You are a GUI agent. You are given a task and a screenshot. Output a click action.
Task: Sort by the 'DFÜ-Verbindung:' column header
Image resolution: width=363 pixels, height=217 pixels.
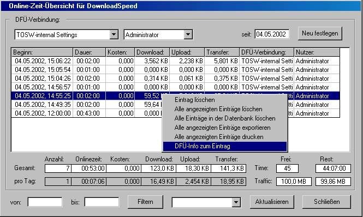tap(267, 52)
